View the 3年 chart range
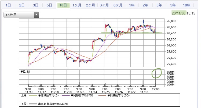Screen dimensions: 201x108 [159, 5]
